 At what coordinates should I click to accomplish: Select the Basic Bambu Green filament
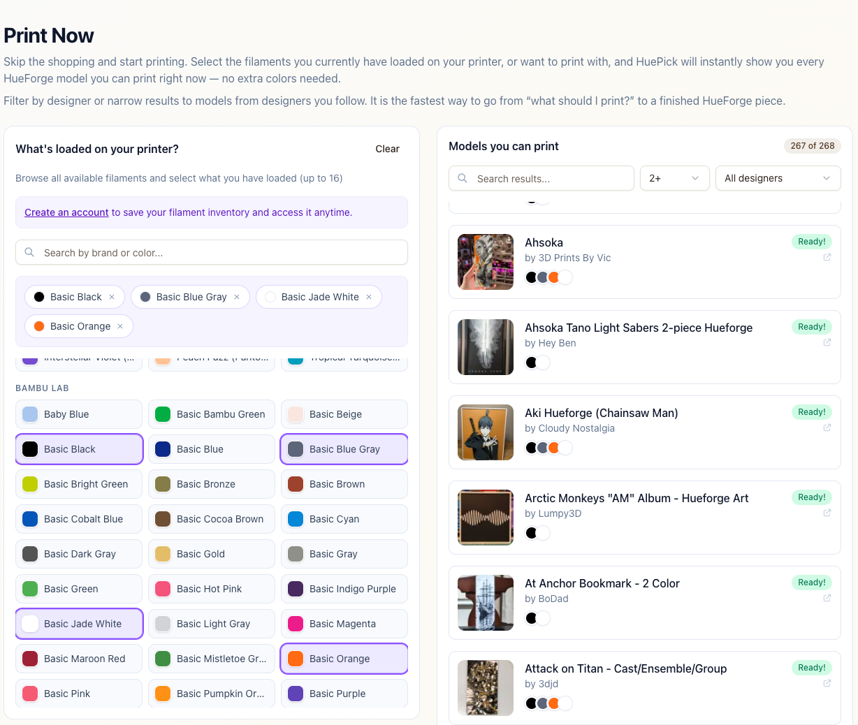212,414
